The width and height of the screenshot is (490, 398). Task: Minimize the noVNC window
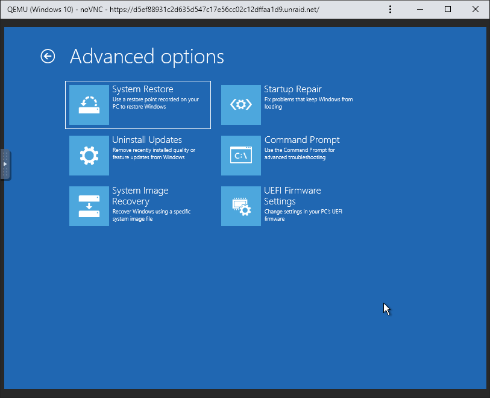[420, 10]
